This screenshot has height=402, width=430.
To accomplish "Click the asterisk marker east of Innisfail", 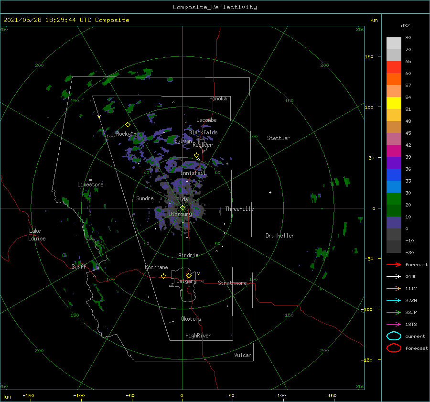I will 227,164.
